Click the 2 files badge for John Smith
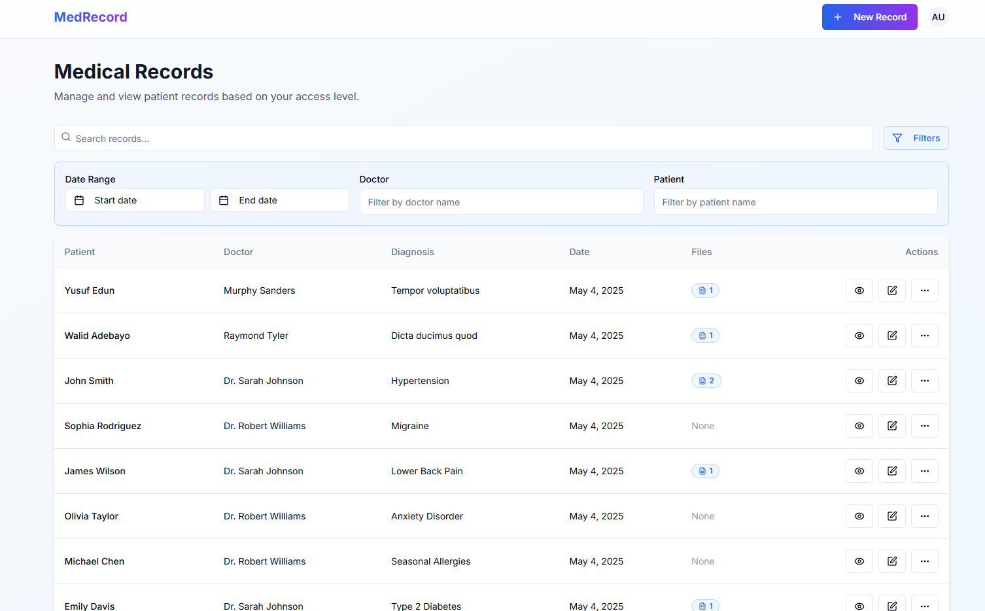Screen dimensions: 985x611 point(706,381)
